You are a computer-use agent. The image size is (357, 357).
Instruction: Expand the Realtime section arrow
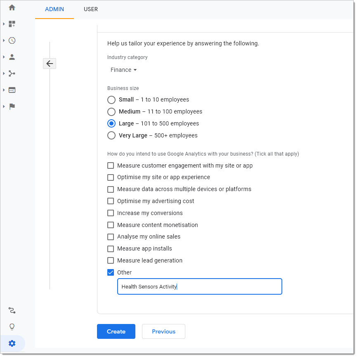pos(4,40)
